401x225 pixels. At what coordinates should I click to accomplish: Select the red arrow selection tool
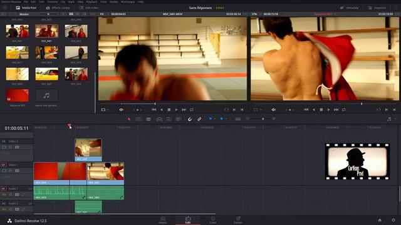point(129,119)
